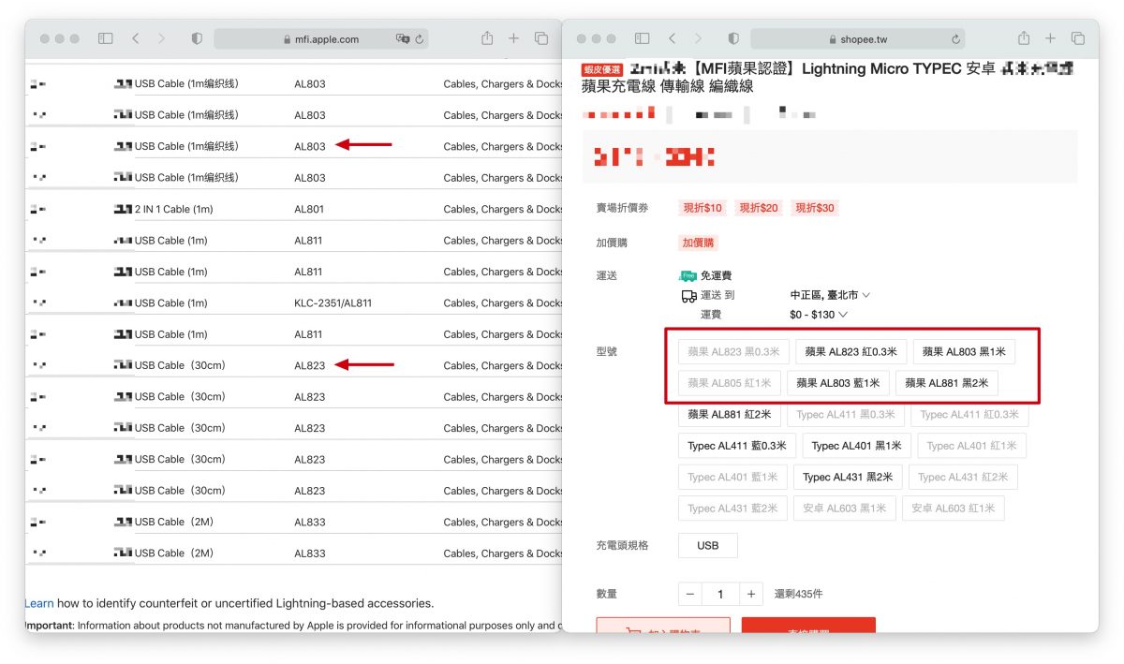
Task: Select variant 蘋果 AL881 黑2米
Action: point(947,383)
